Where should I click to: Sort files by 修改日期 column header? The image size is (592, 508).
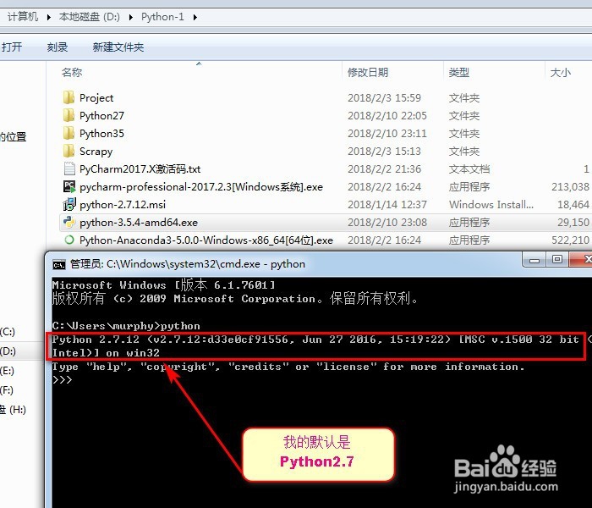point(368,72)
